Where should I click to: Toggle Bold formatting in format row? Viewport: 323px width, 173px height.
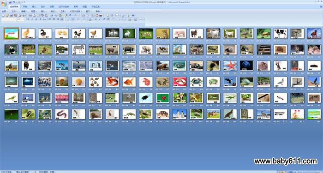[x=29, y=19]
